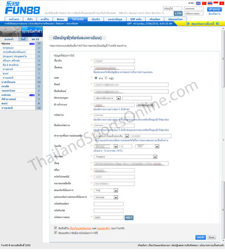Open the first orange terms link
This screenshot has height=252, width=225.
(x=80, y=228)
